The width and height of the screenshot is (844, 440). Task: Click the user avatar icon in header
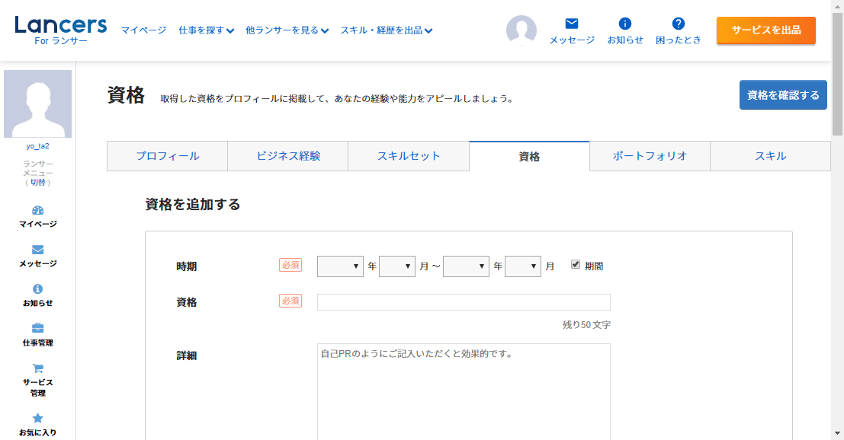[x=521, y=30]
